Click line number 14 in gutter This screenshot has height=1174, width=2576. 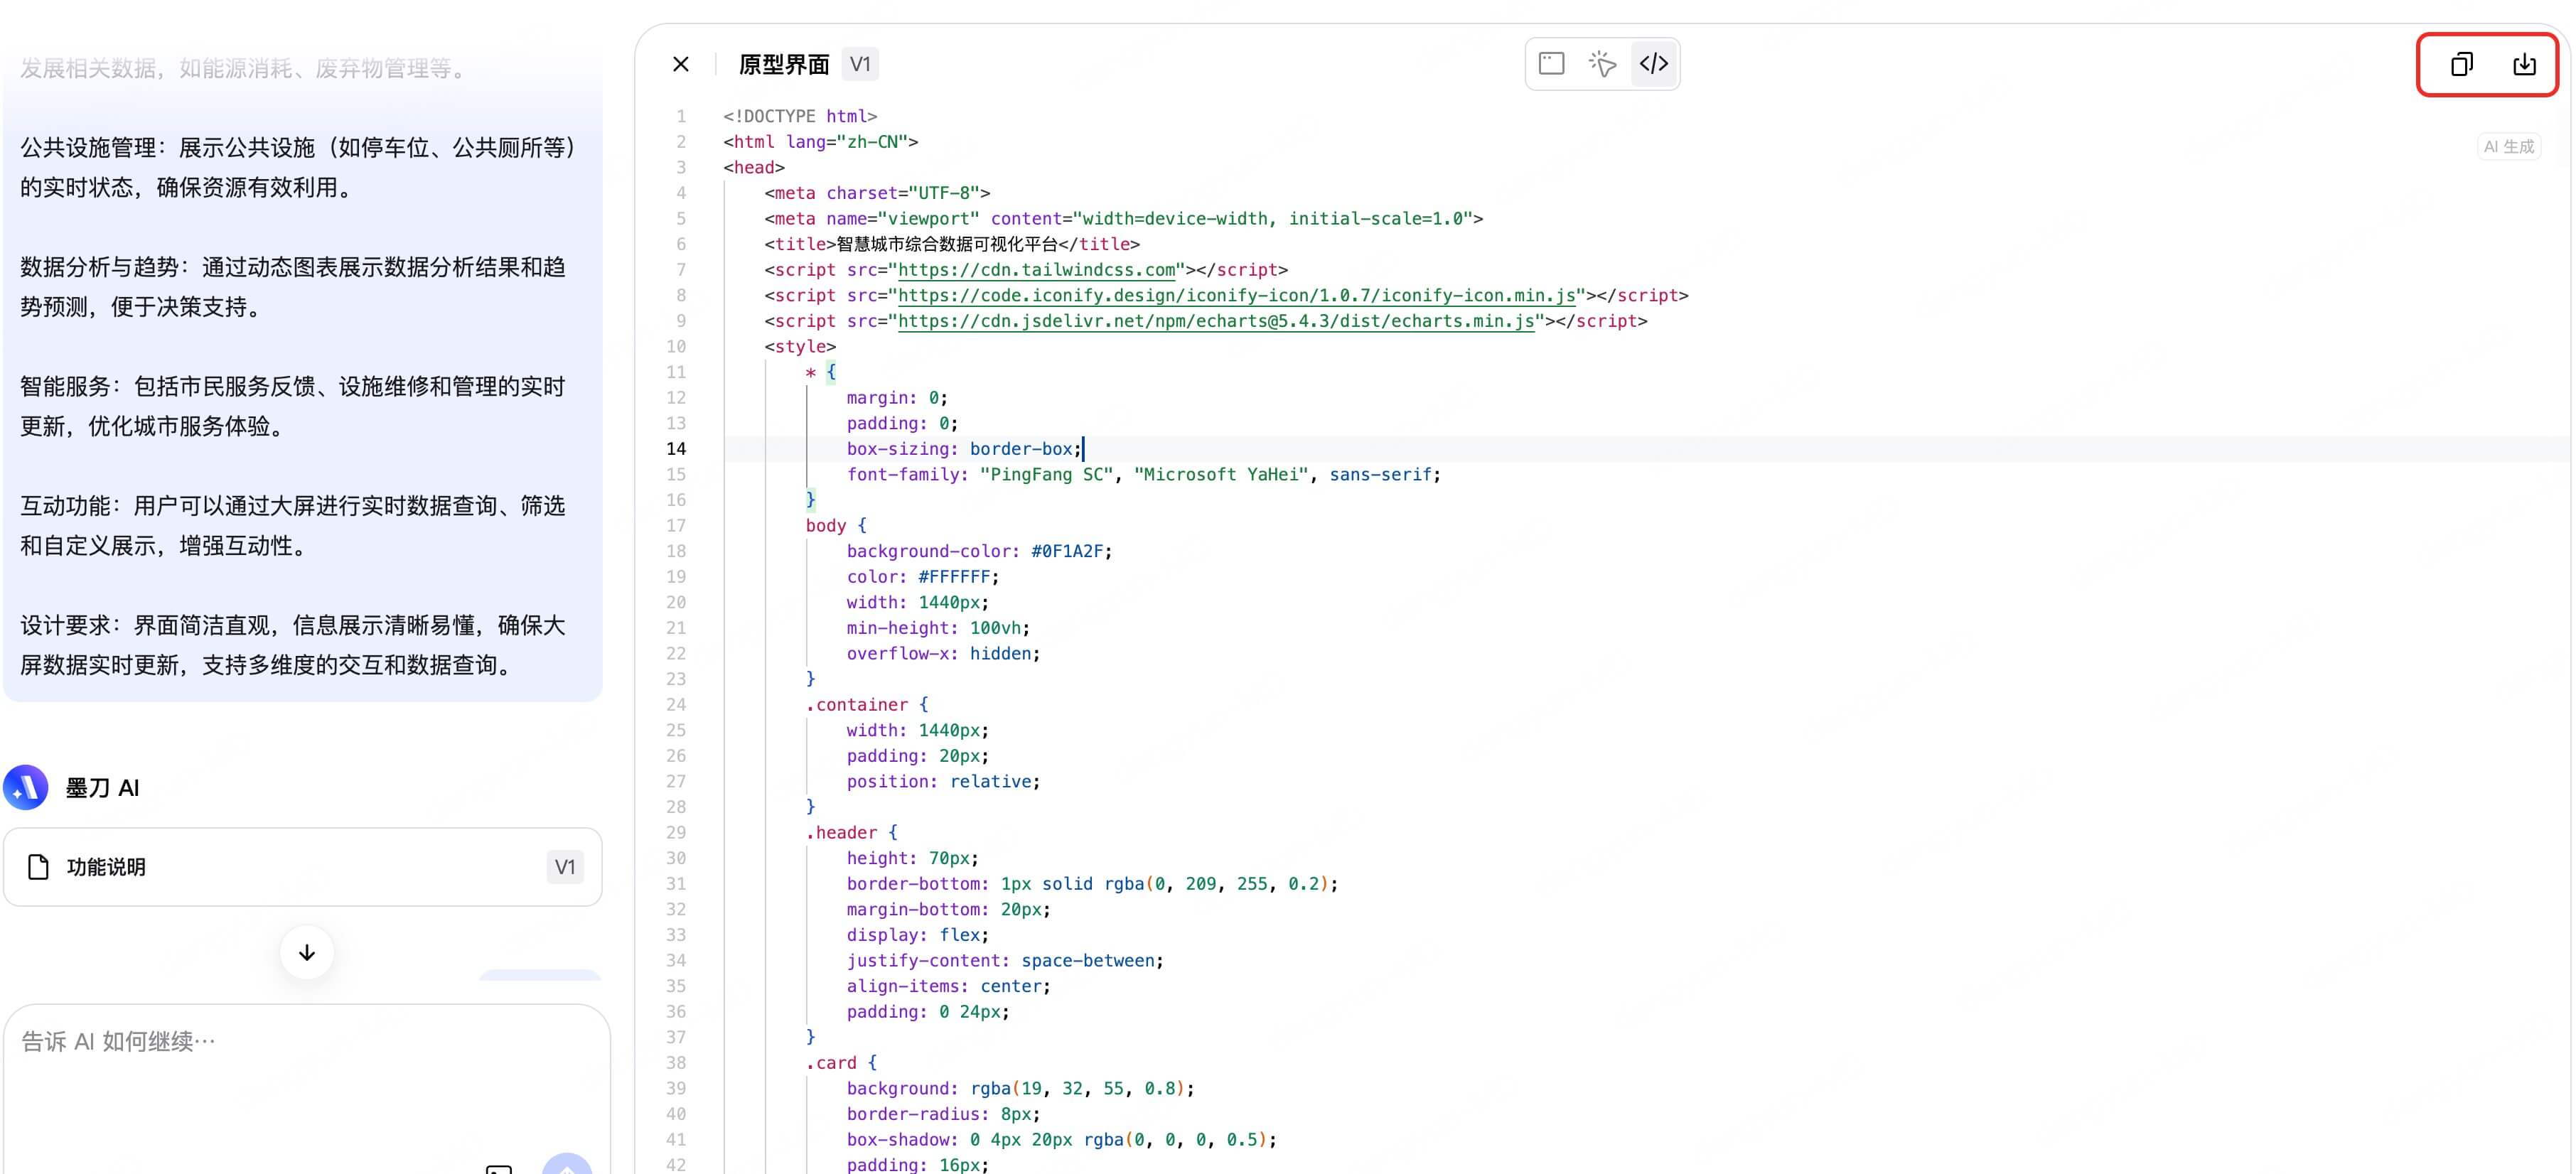point(676,449)
